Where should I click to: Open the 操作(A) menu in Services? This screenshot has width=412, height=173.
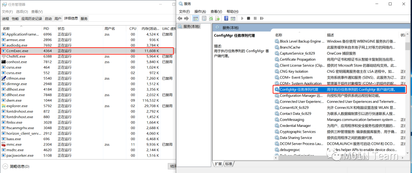[x=200, y=11]
